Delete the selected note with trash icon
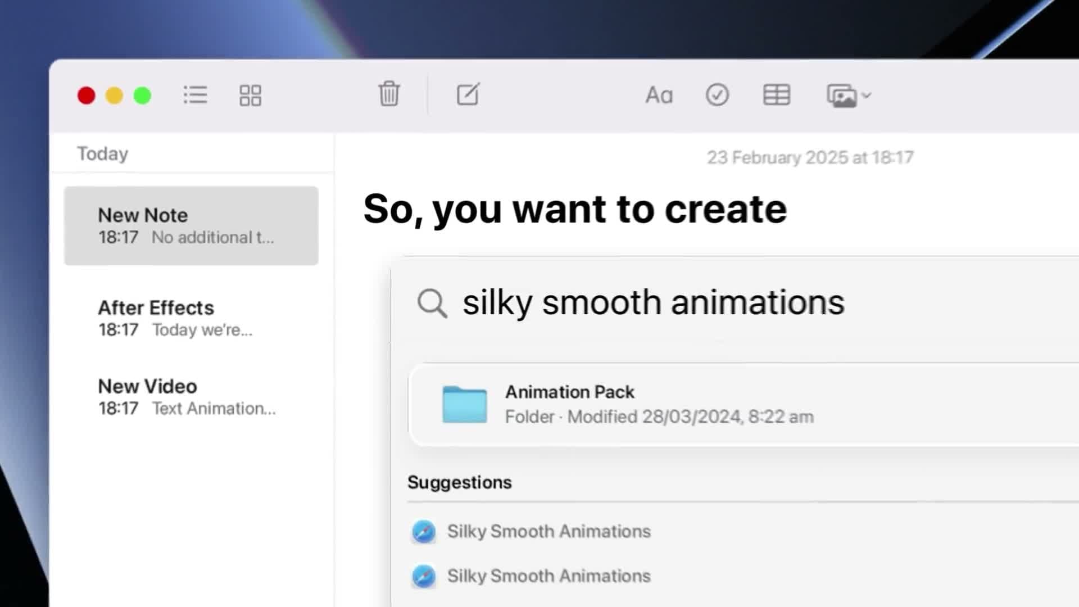 click(389, 94)
